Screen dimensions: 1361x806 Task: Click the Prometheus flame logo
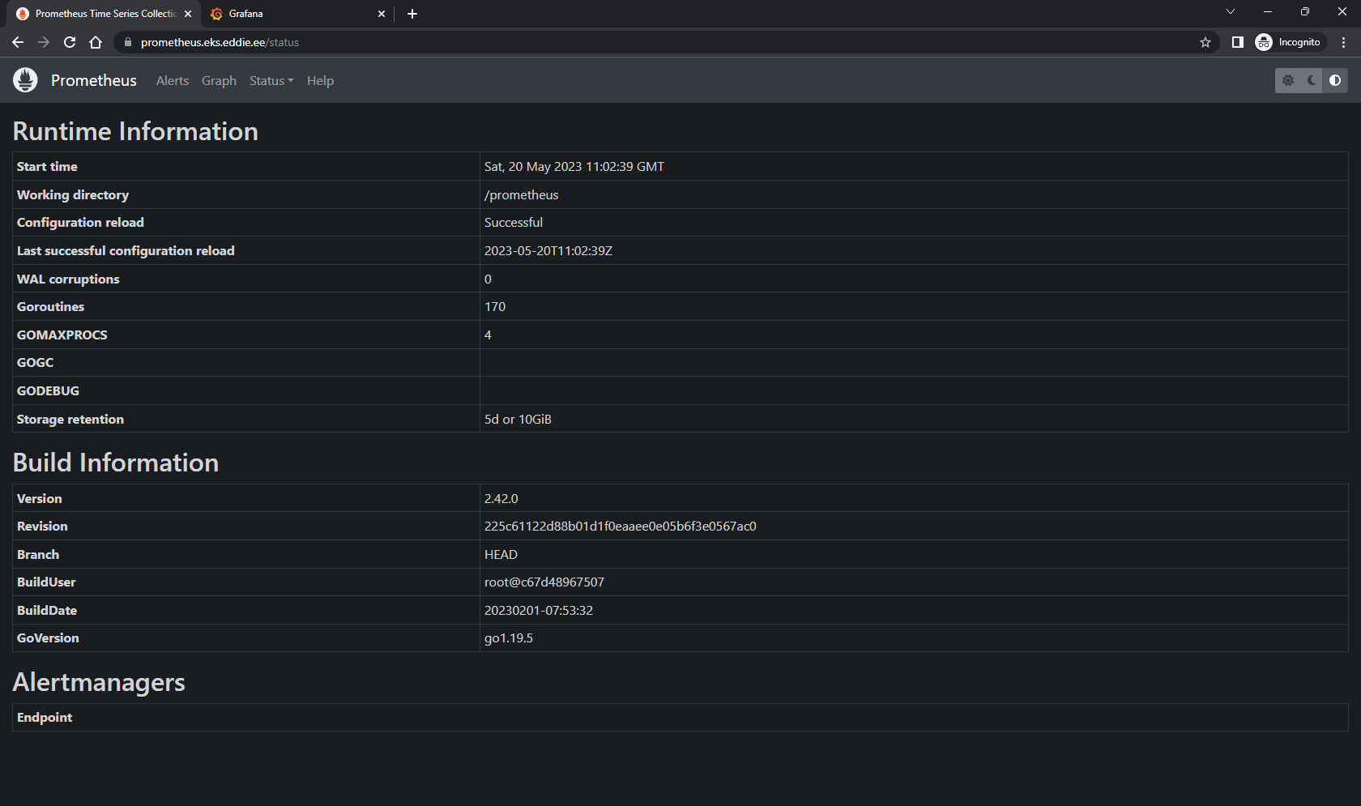click(25, 80)
